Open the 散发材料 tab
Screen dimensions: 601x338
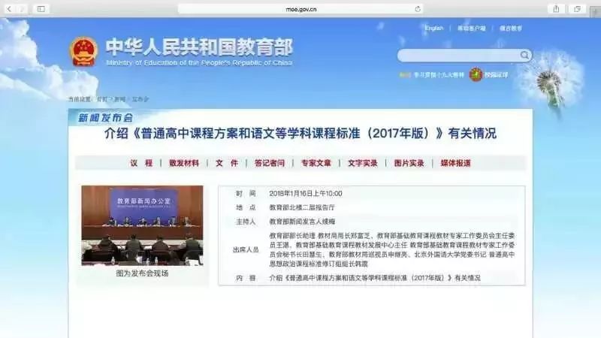pyautogui.click(x=184, y=163)
